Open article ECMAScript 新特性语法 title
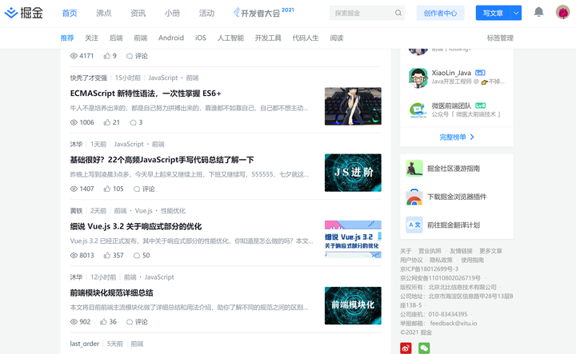Screen dimensions: 576x354 tap(146, 93)
